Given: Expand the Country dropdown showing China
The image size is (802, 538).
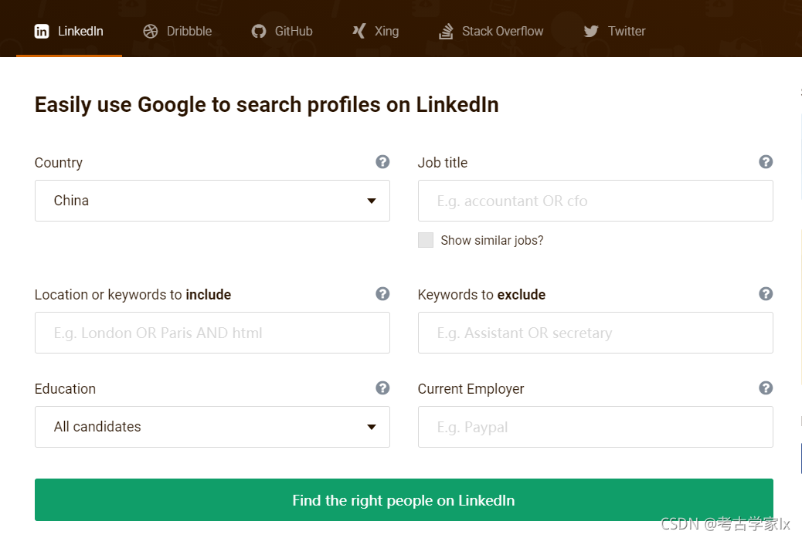Looking at the screenshot, I should pyautogui.click(x=212, y=201).
